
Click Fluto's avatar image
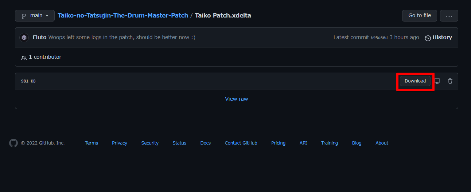click(24, 38)
